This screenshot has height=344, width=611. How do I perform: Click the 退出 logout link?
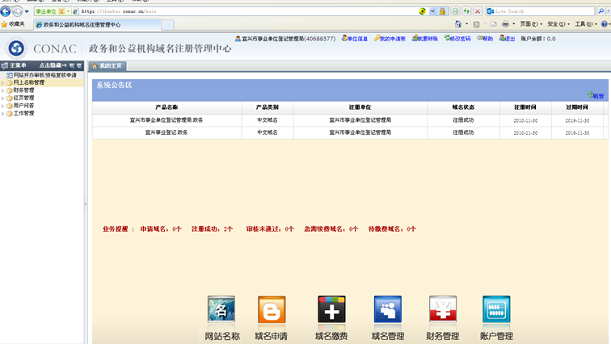click(x=507, y=39)
